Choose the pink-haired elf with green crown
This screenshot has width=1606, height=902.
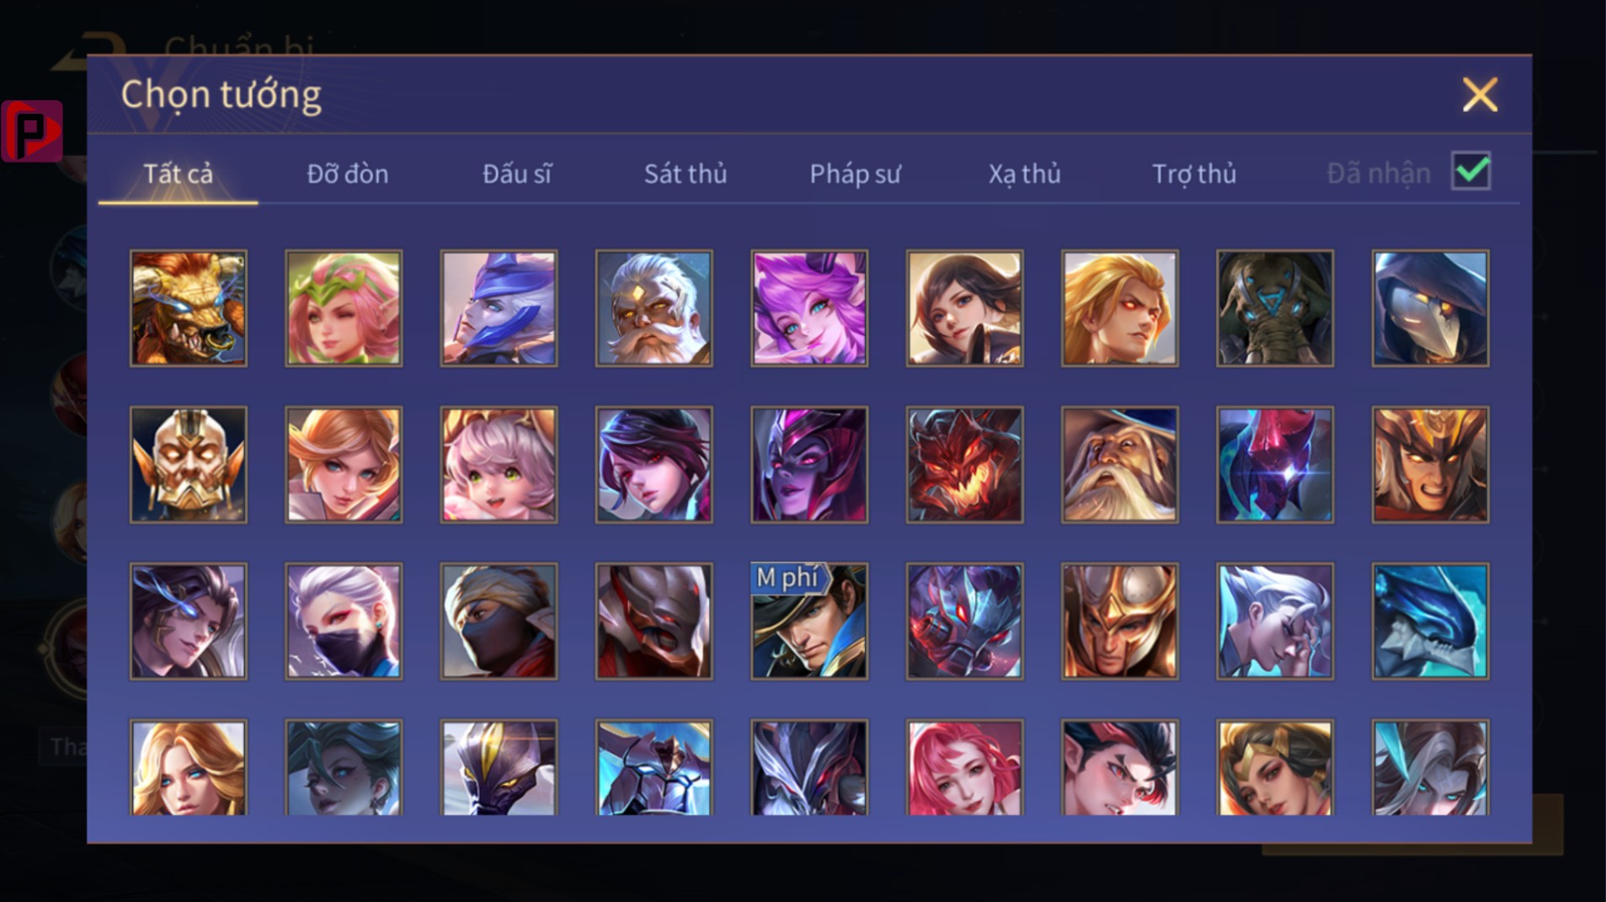344,308
